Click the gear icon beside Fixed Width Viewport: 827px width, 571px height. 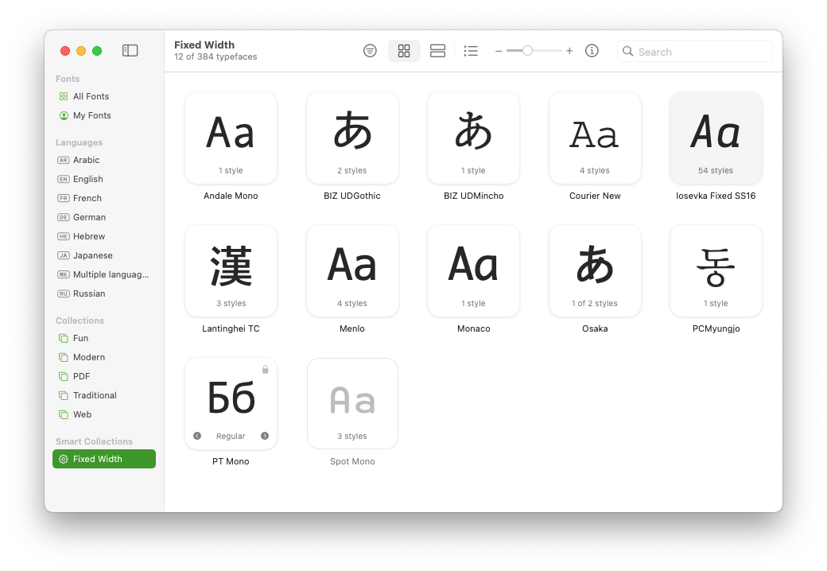pos(64,459)
